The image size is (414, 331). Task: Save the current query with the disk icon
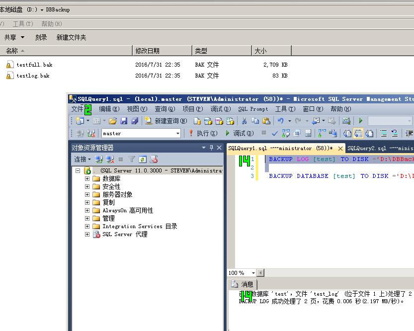click(x=124, y=121)
